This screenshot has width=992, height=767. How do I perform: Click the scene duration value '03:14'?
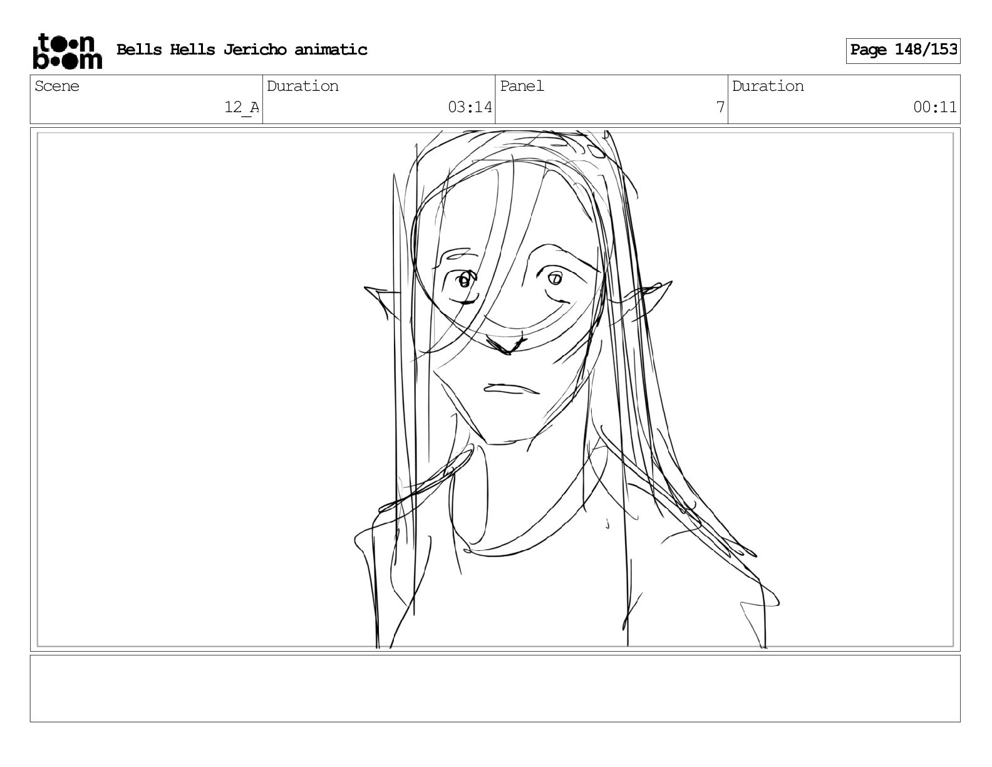pyautogui.click(x=470, y=107)
